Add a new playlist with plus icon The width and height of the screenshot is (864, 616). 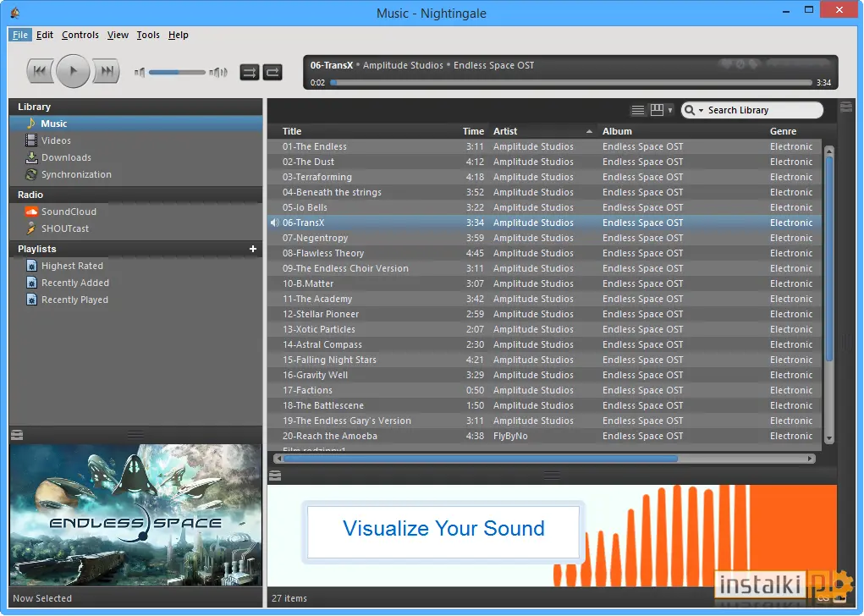pyautogui.click(x=253, y=249)
